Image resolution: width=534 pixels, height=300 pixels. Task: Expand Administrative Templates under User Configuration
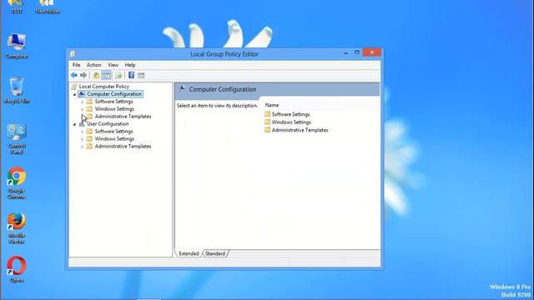82,147
